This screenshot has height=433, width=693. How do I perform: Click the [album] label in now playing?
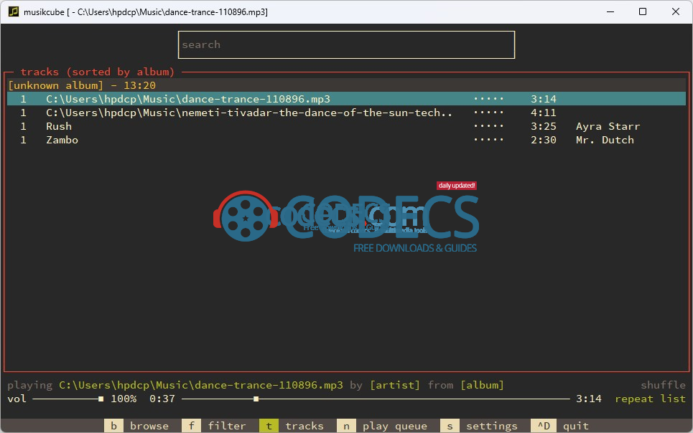pos(482,385)
